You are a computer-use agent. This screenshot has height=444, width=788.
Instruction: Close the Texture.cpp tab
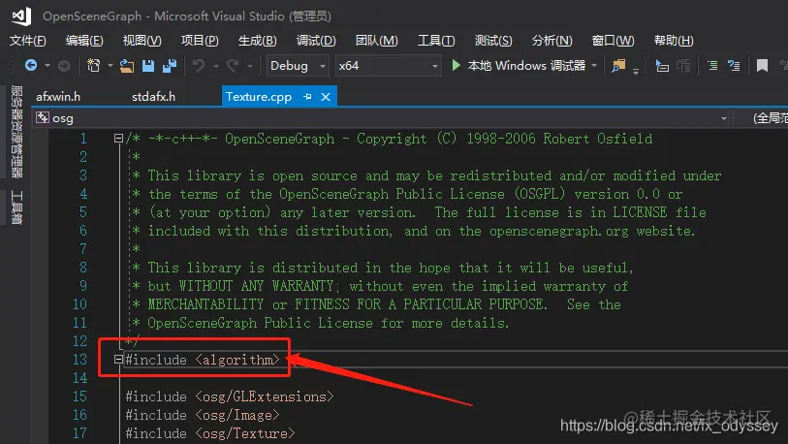click(326, 97)
